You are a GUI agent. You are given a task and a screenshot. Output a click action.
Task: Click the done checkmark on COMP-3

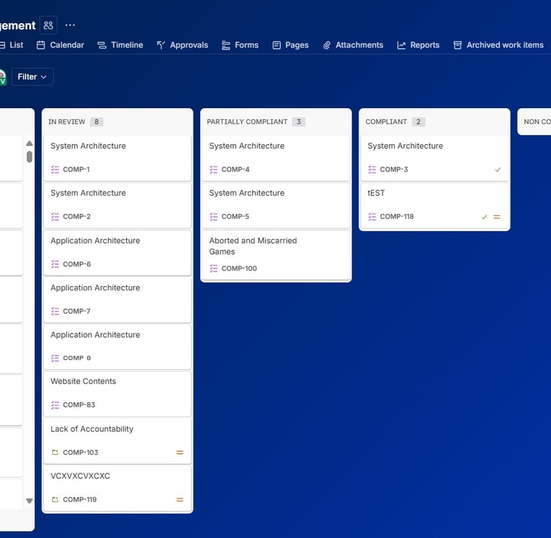tap(498, 170)
